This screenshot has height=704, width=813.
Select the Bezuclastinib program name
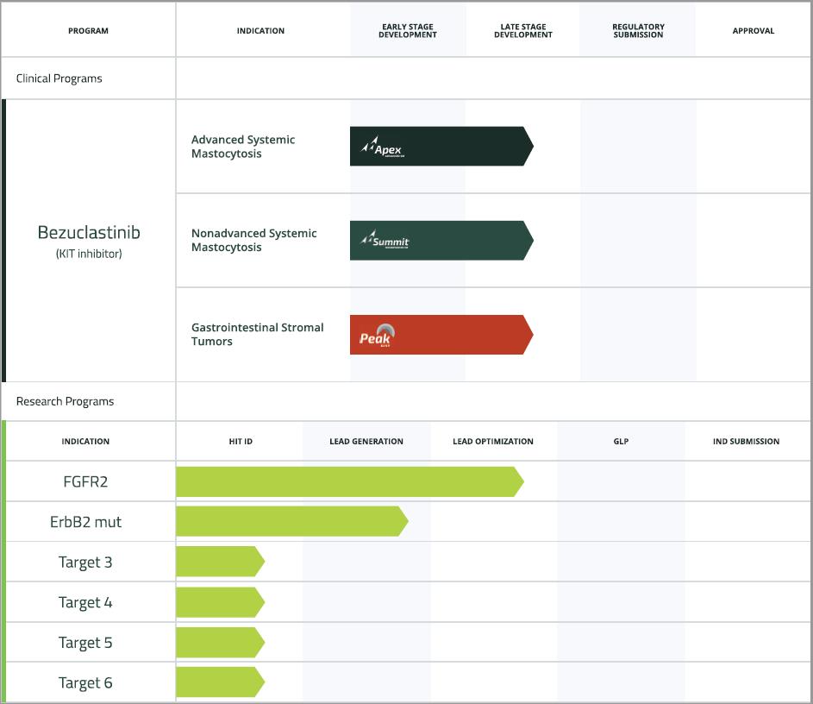89,233
